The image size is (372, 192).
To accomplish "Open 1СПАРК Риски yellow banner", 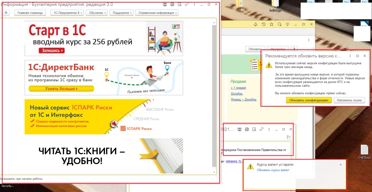I will coord(104,117).
